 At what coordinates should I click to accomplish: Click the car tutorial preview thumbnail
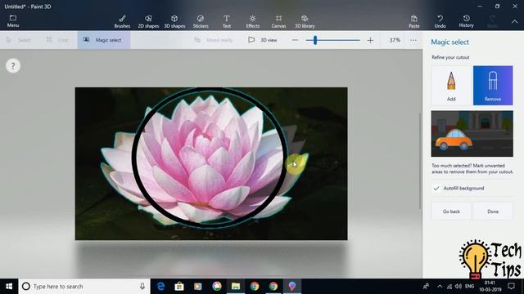472,134
